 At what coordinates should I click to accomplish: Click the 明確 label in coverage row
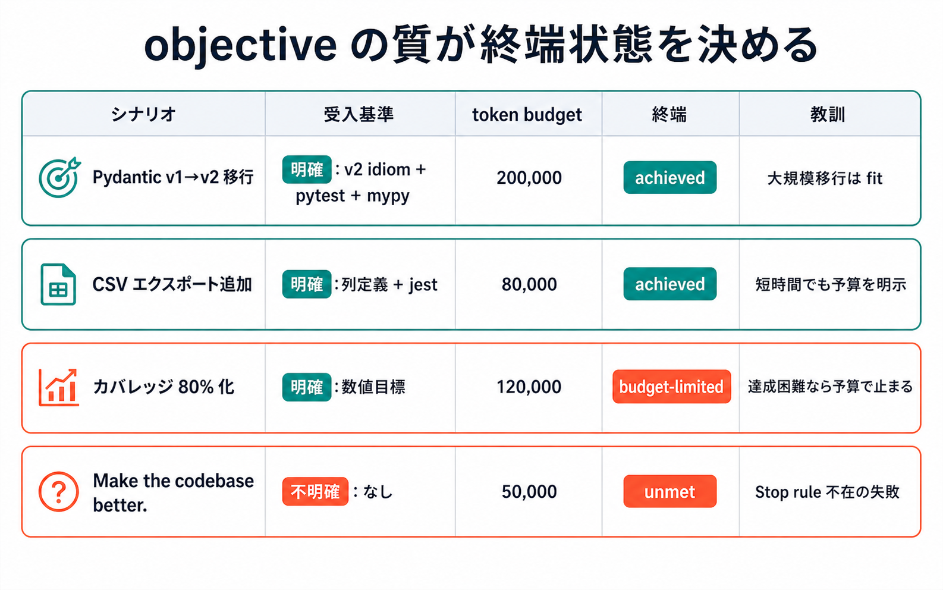tap(307, 387)
